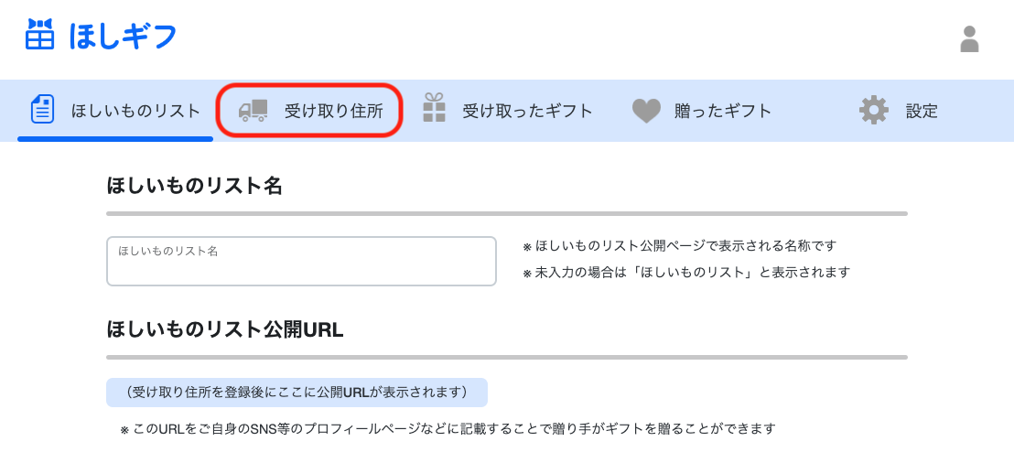Click the settings gear icon
1014x463 pixels.
[x=874, y=111]
